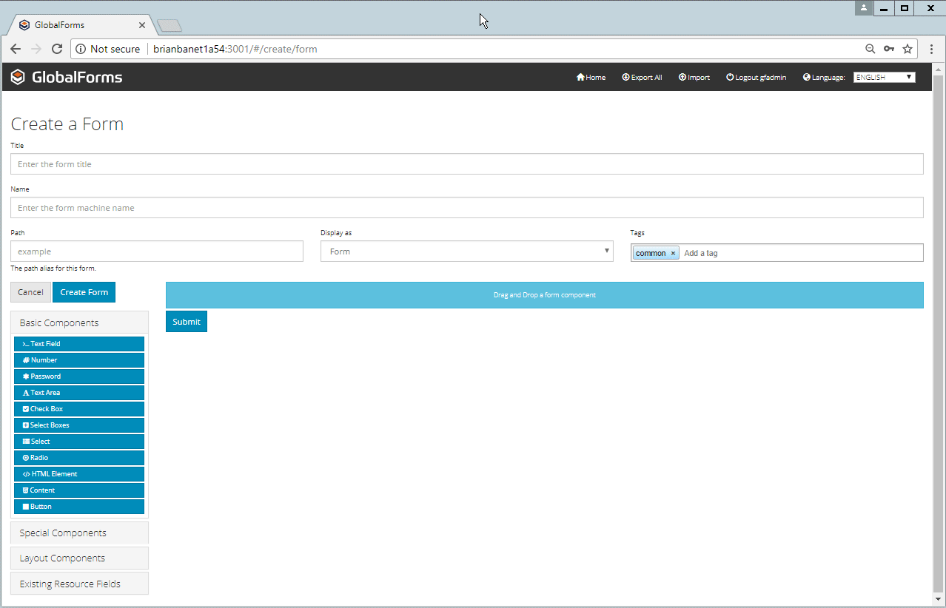This screenshot has height=608, width=946.
Task: Click the GlobalForms logo icon
Action: pos(18,77)
